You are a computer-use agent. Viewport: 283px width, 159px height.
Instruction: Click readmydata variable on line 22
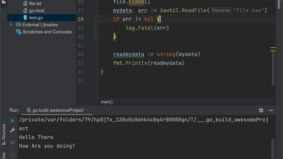pyautogui.click(x=129, y=54)
